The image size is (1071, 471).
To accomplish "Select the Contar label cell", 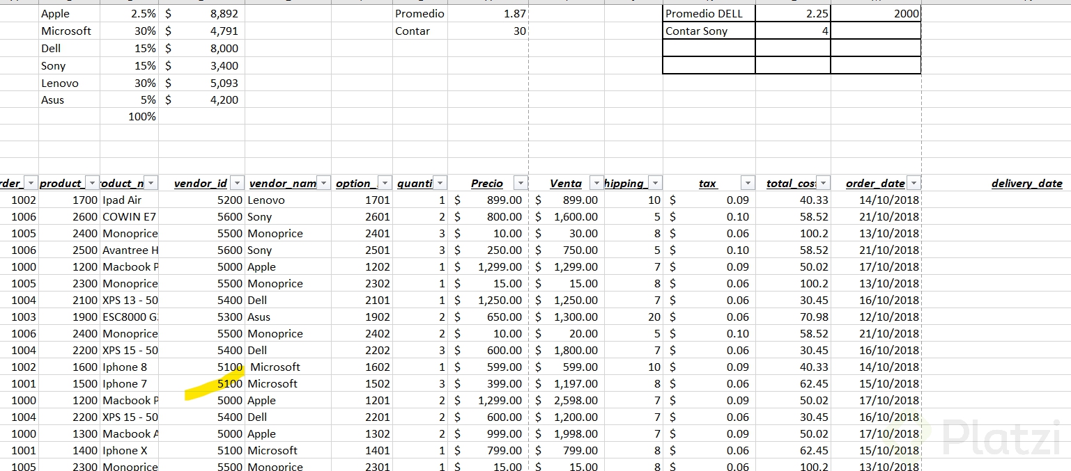I will pos(420,31).
